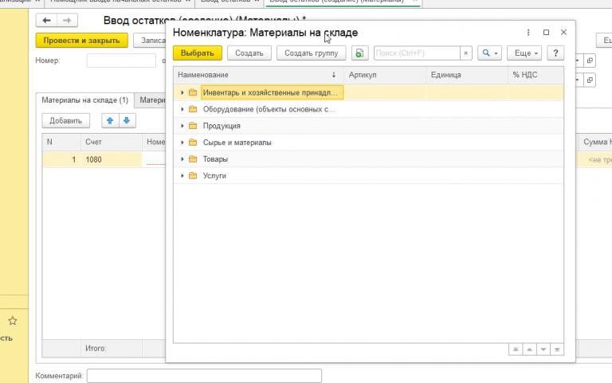Expand the Продукция group
The image size is (612, 383).
coord(182,126)
